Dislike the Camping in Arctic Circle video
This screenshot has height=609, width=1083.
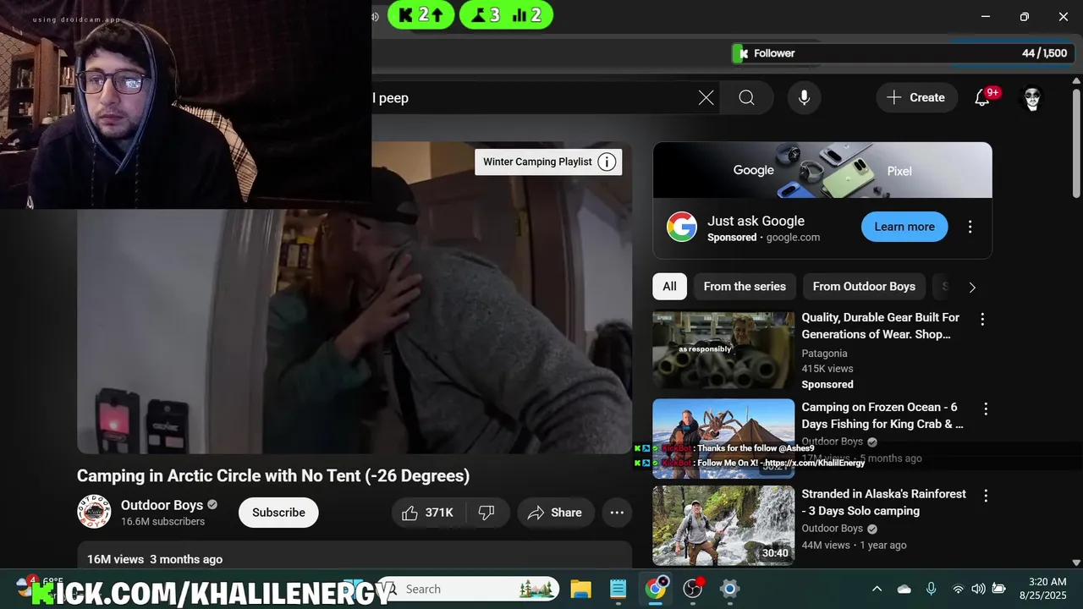487,513
